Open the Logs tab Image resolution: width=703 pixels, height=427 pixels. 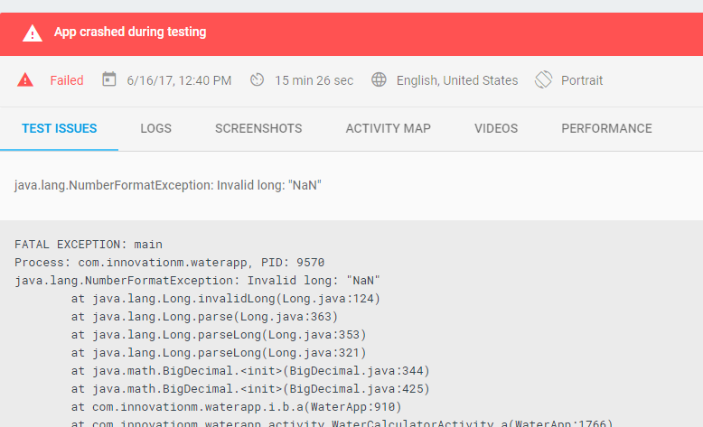[x=156, y=128]
